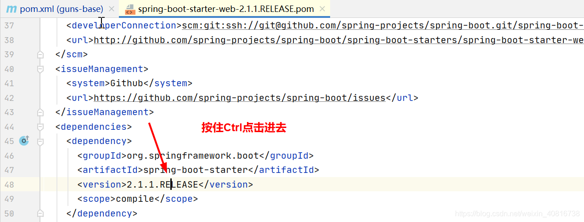Click the closing scm tag on line 39
This screenshot has height=222, width=584.
pyautogui.click(x=72, y=54)
